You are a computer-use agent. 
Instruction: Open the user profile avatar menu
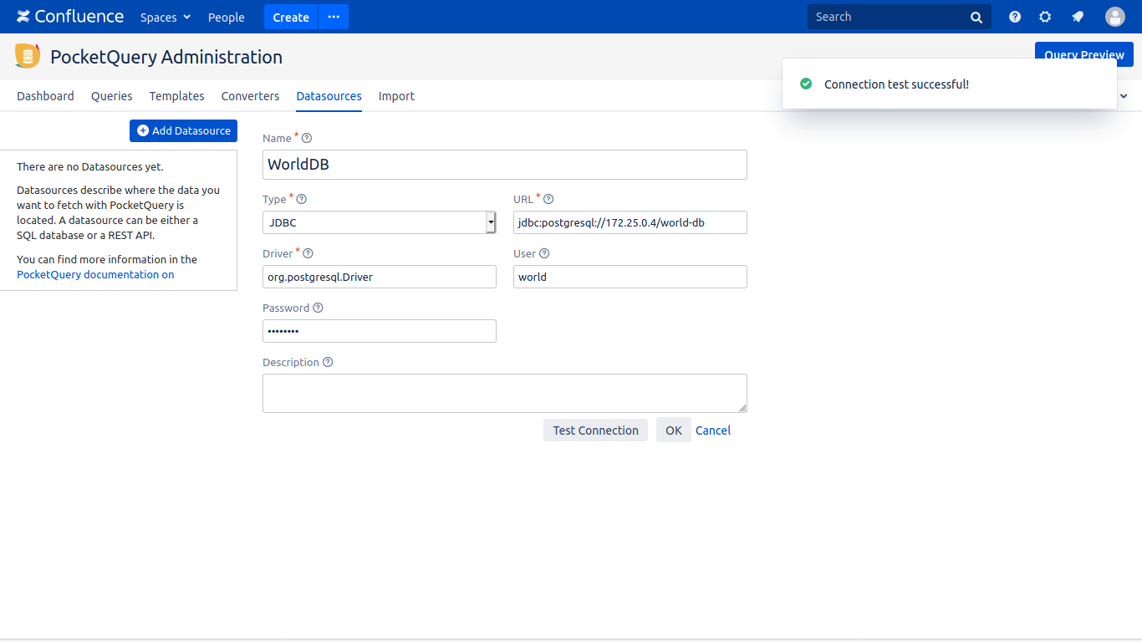pyautogui.click(x=1115, y=17)
